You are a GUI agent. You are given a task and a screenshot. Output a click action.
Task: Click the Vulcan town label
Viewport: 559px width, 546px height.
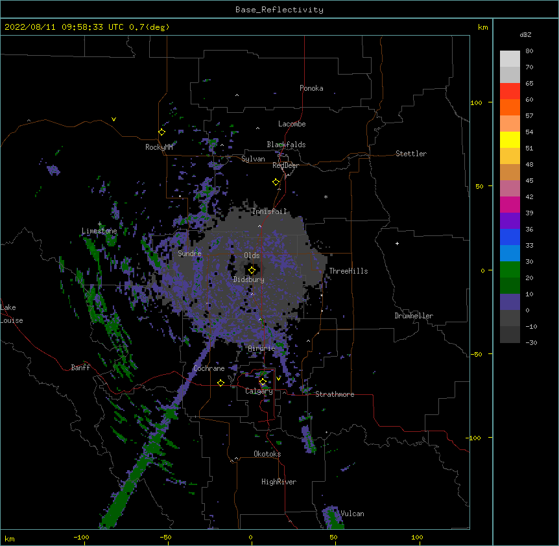tap(352, 514)
